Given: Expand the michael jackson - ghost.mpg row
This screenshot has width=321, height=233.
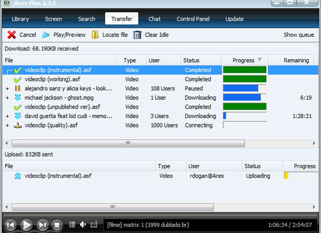Looking at the screenshot, I should click(7, 98).
